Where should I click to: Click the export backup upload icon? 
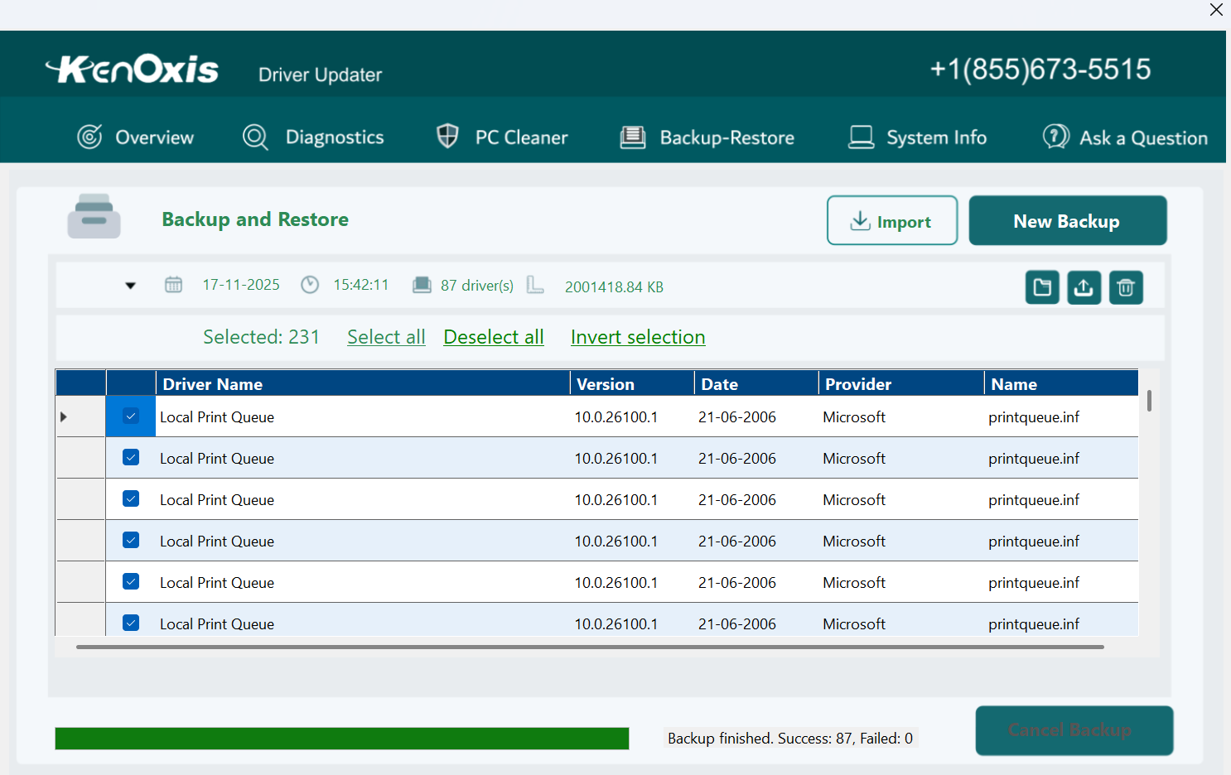[1084, 287]
